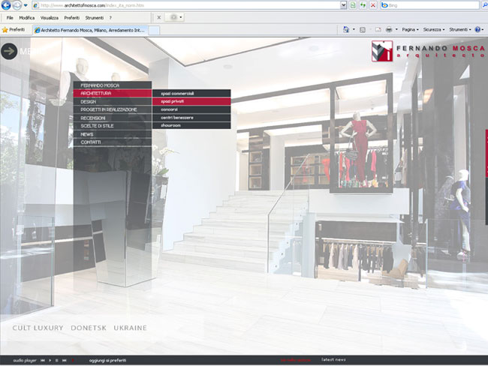Select ARCHITETTURA in site menu
This screenshot has width=488, height=366.
click(x=113, y=93)
